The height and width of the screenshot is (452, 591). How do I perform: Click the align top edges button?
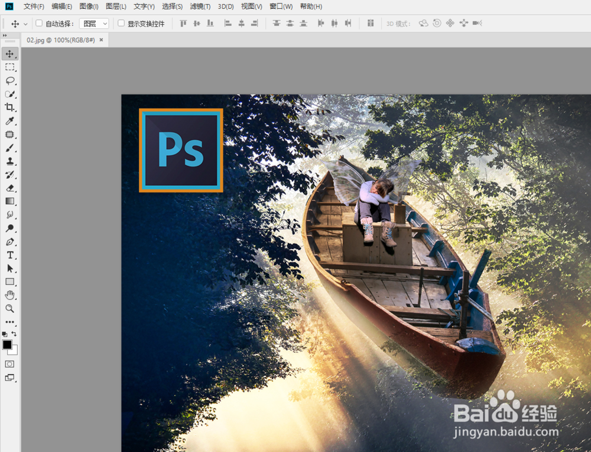coord(183,24)
